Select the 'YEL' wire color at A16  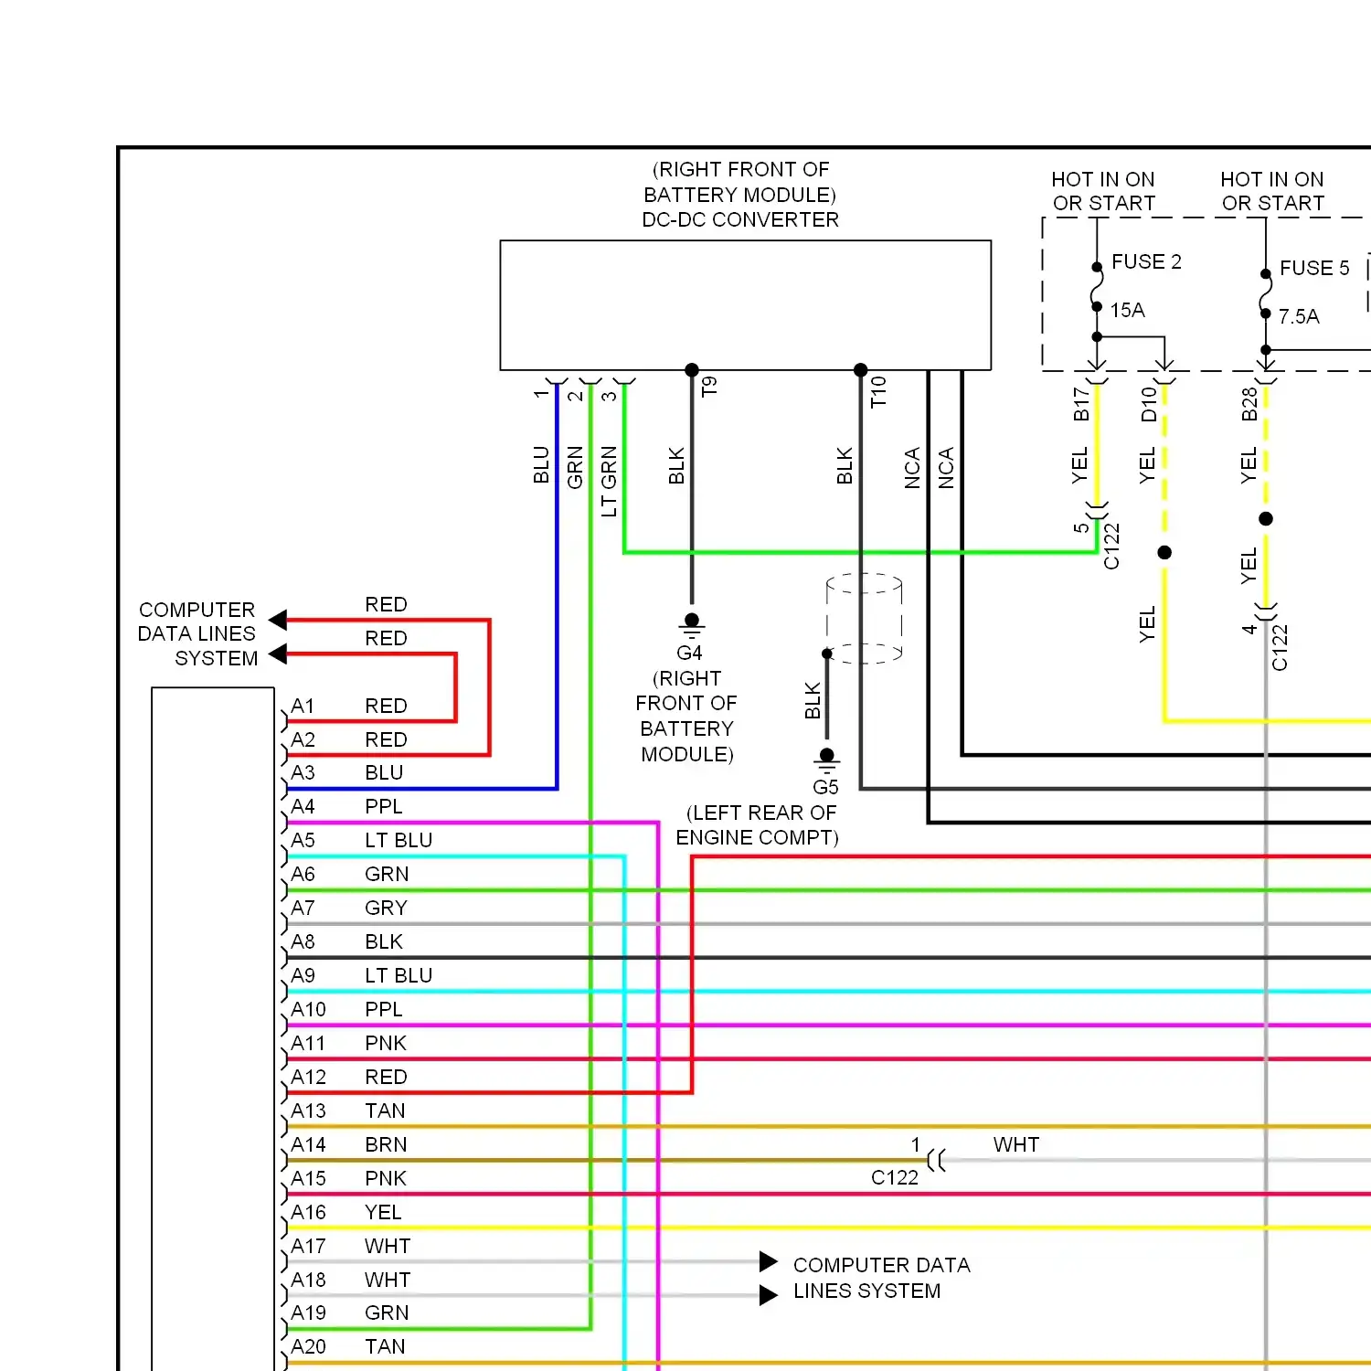[x=383, y=1213]
